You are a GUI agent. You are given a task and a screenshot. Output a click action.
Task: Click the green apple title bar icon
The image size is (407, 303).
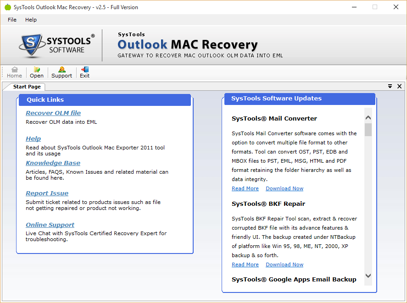coord(8,7)
